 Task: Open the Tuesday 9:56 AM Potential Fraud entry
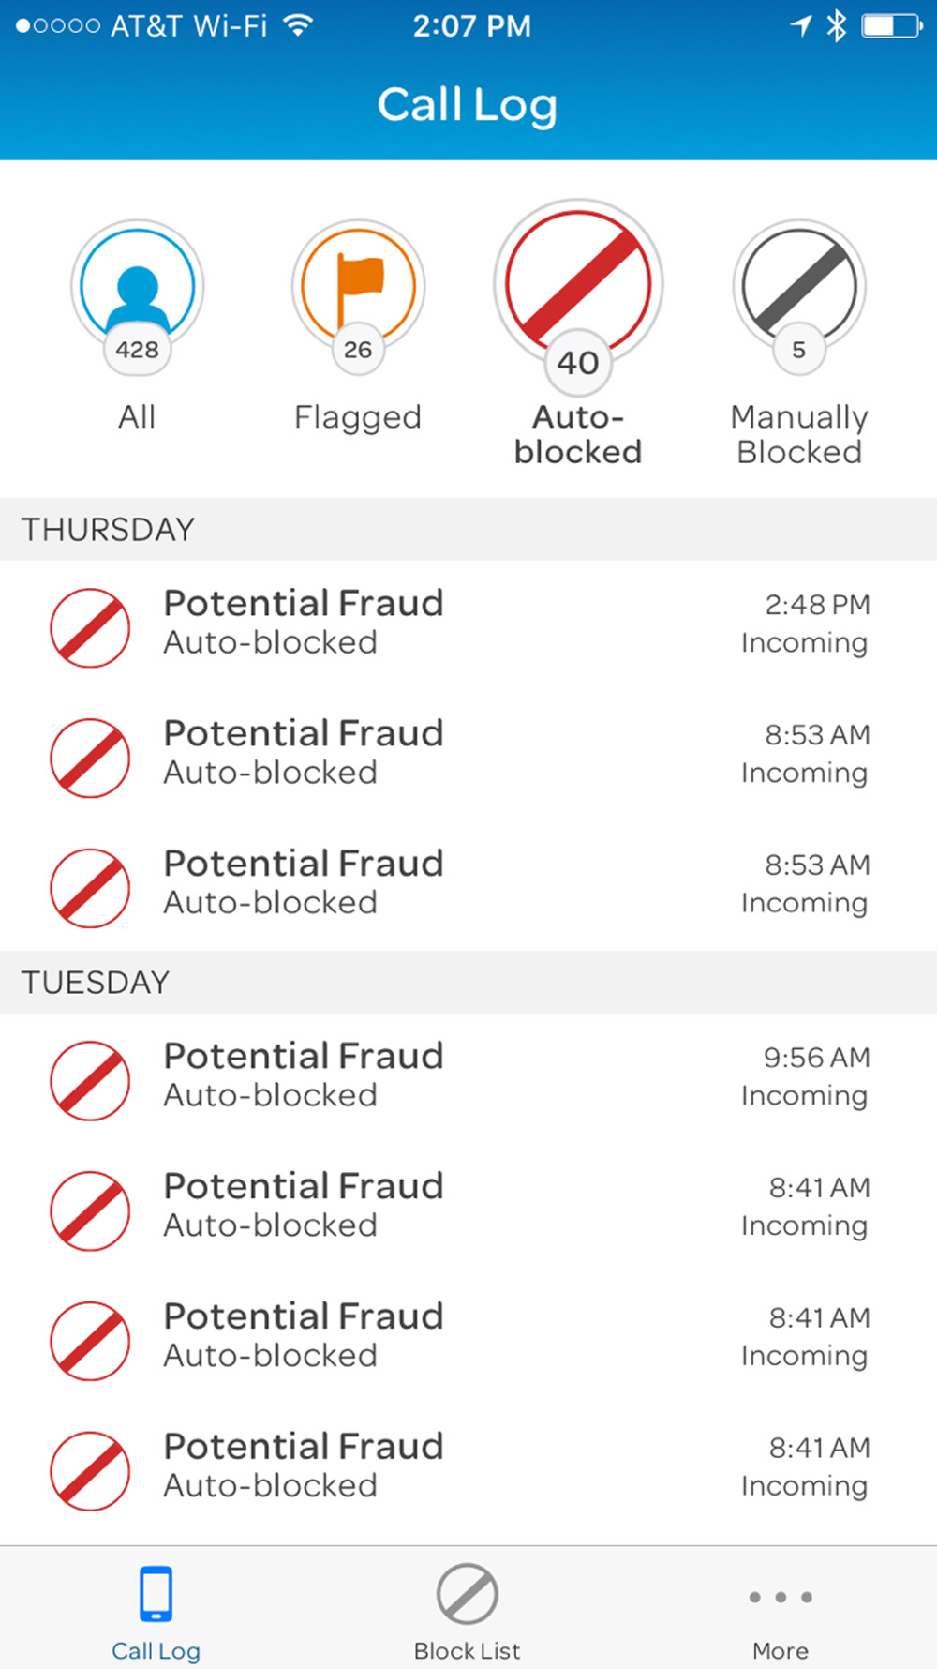click(468, 1076)
